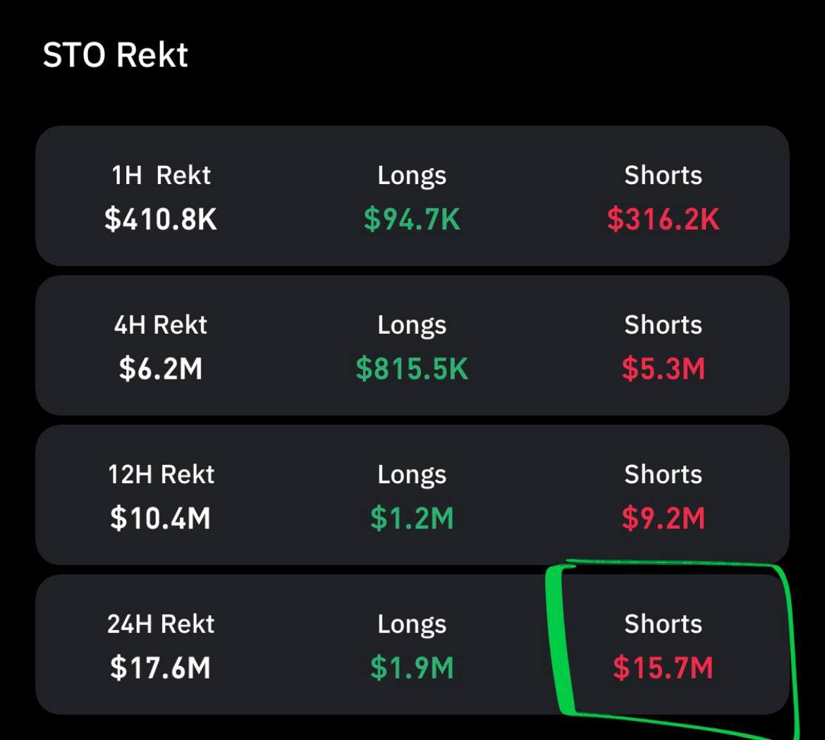Select the 4H Rekt total $6.2M

click(161, 369)
